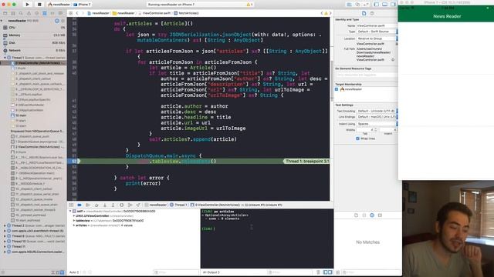Screen dimensions: 494x277
Task: Select highlighted ViewController.fetchArticles stack frame
Action: click(x=33, y=63)
